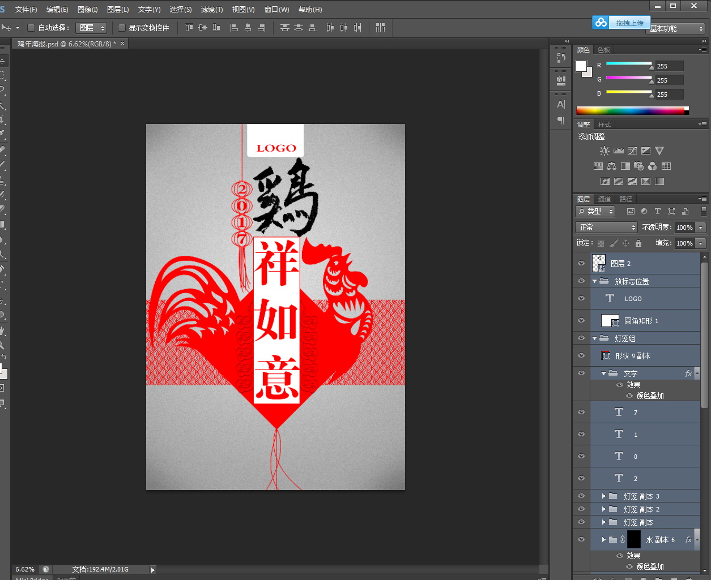Add a Selective Color adjustment
The height and width of the screenshot is (580, 711).
point(646,182)
